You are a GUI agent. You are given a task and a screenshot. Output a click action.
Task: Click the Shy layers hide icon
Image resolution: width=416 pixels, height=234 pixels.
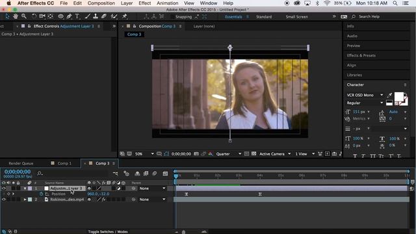pos(137,174)
